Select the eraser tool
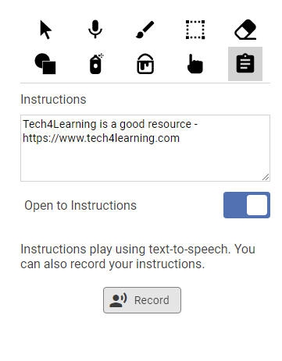Screen dimensions: 282x361 245,30
